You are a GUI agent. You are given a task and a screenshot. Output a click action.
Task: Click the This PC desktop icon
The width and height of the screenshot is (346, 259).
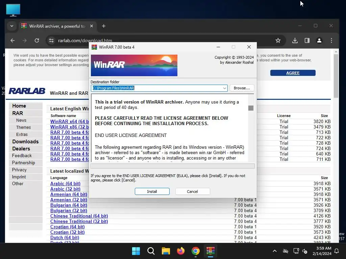[x=13, y=10]
